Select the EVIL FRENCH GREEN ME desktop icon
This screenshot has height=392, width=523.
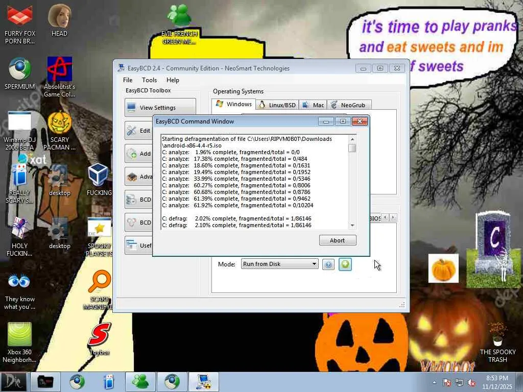179,24
